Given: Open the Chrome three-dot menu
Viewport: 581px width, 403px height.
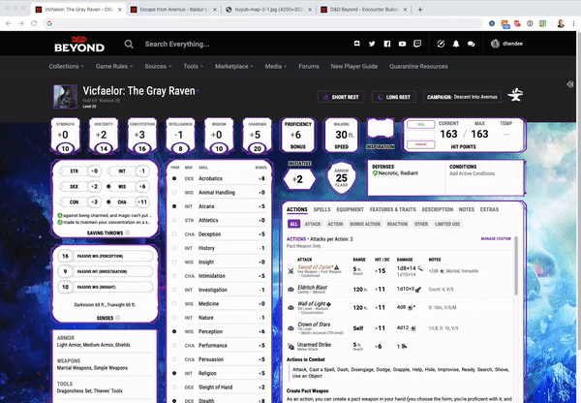Looking at the screenshot, I should (573, 23).
